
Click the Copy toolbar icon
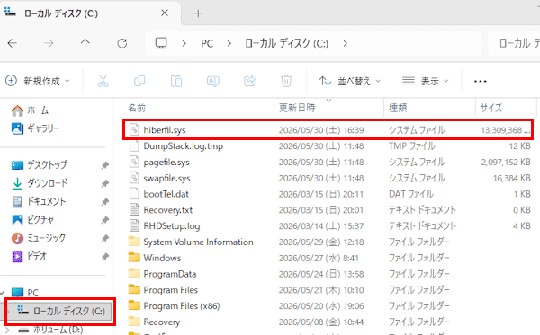coord(139,81)
